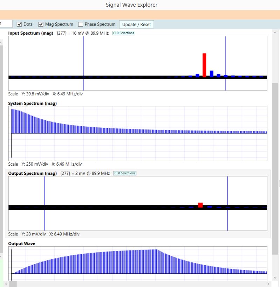Clear selections in Input Spectrum panel
280x287 pixels.
pos(124,33)
